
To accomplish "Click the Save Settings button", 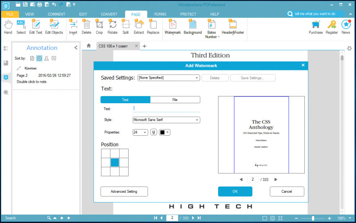I will point(252,78).
